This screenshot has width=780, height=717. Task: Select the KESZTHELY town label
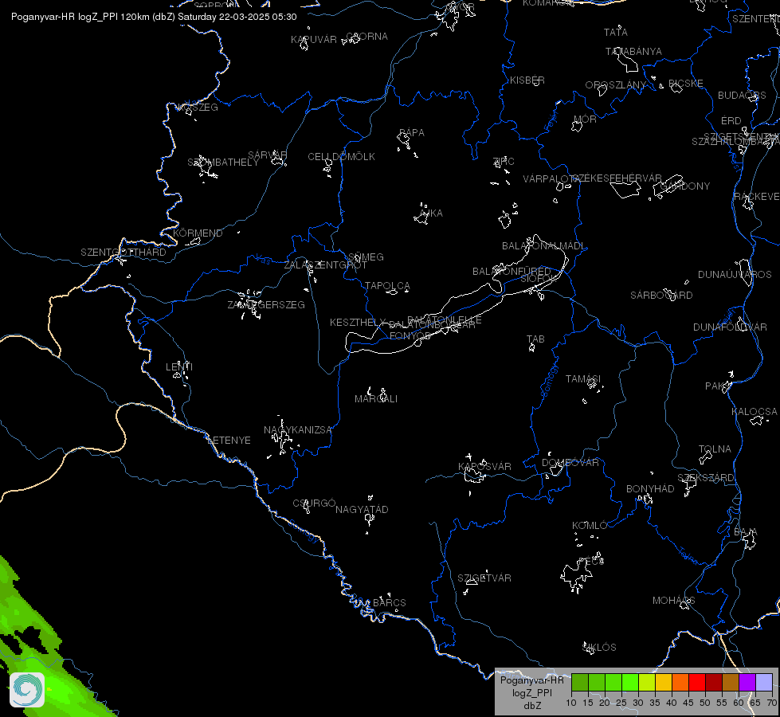click(359, 323)
